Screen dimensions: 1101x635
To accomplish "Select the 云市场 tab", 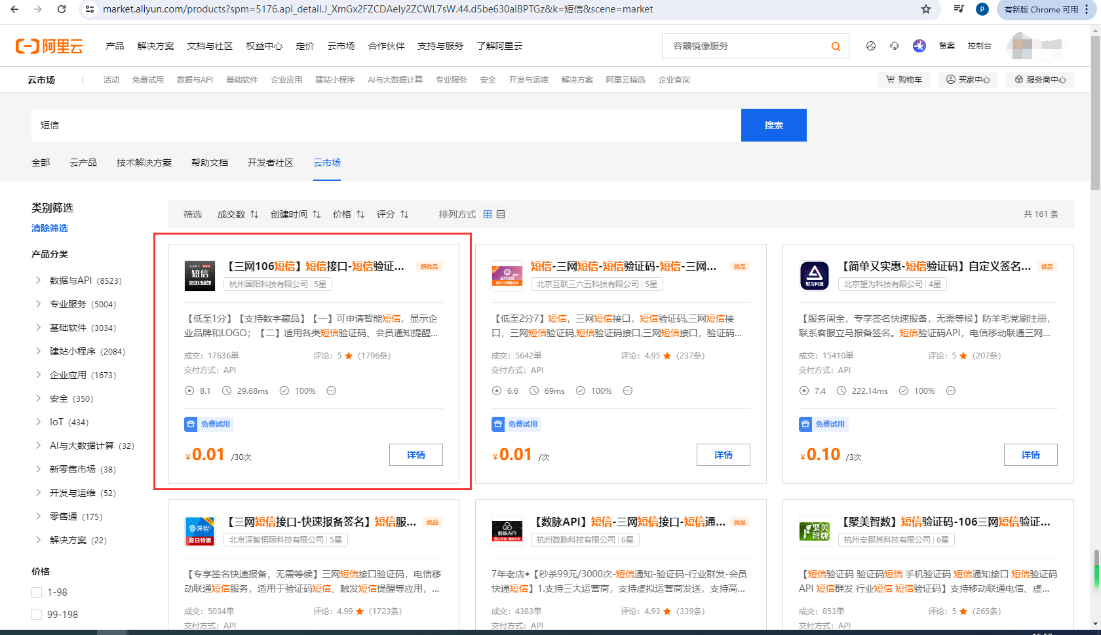I will coord(327,163).
